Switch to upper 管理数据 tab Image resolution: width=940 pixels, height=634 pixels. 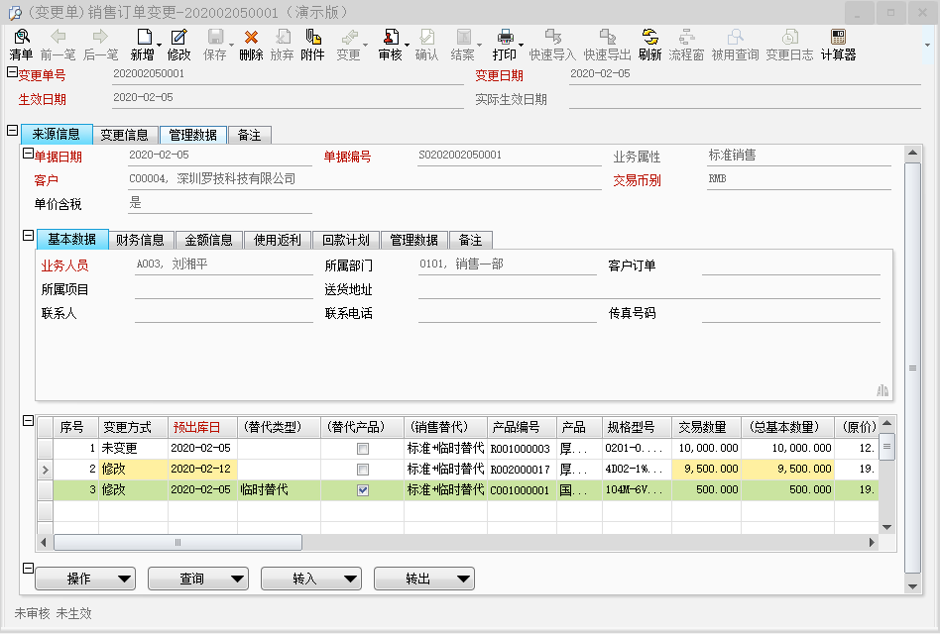coord(193,135)
